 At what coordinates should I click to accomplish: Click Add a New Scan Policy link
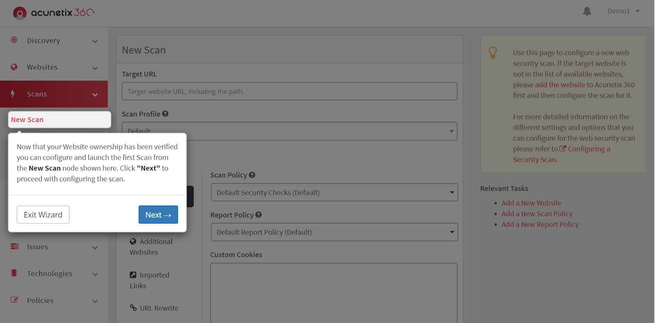[x=537, y=214]
